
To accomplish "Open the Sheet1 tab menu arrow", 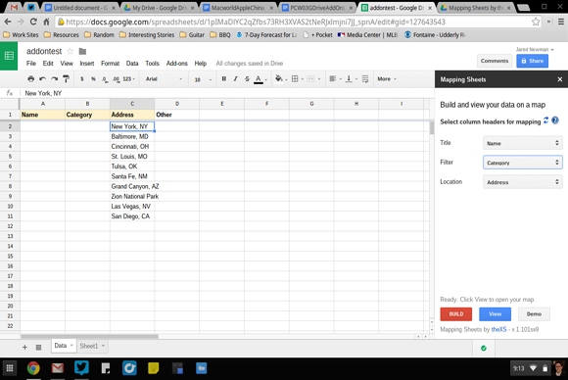I will tap(103, 346).
